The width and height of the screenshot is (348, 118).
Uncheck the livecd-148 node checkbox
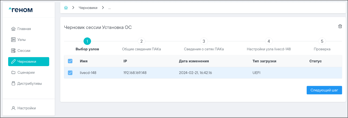[70, 73]
